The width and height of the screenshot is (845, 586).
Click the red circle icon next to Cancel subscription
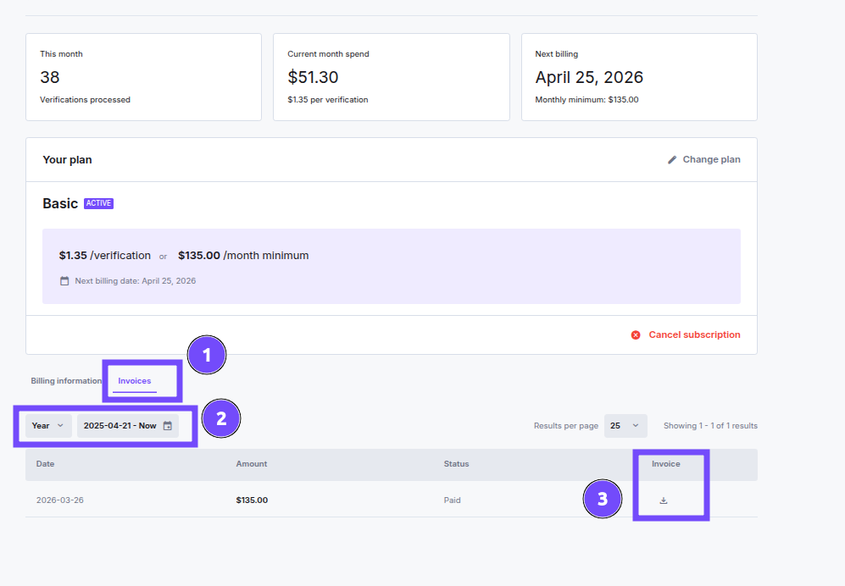point(635,334)
